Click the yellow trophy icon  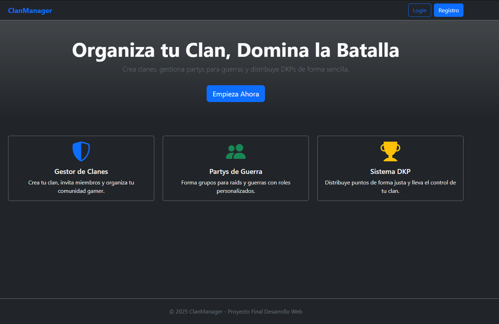tap(390, 151)
